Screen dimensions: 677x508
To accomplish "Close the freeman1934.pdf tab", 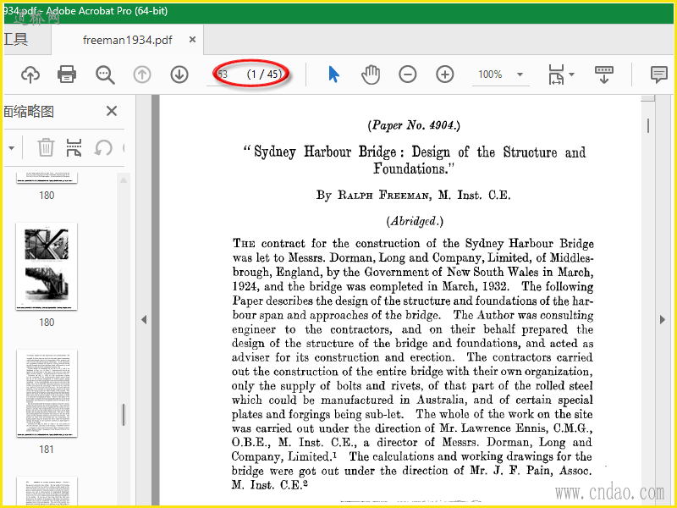I will [192, 40].
